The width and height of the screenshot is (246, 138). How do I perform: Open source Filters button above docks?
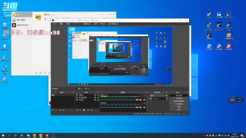(88, 89)
